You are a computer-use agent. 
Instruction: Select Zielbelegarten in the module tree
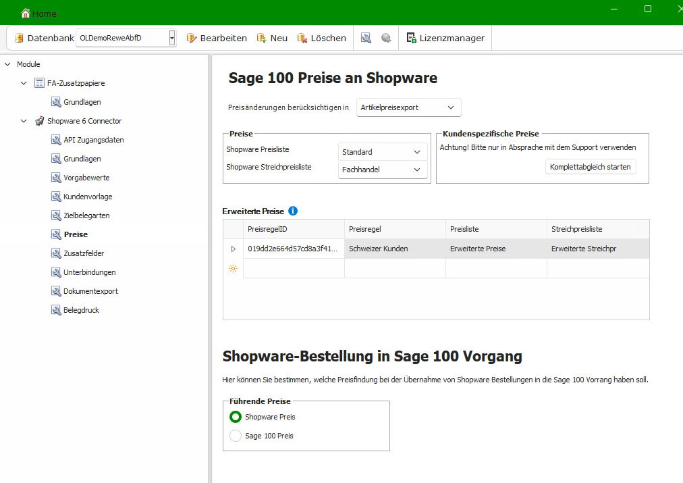86,215
